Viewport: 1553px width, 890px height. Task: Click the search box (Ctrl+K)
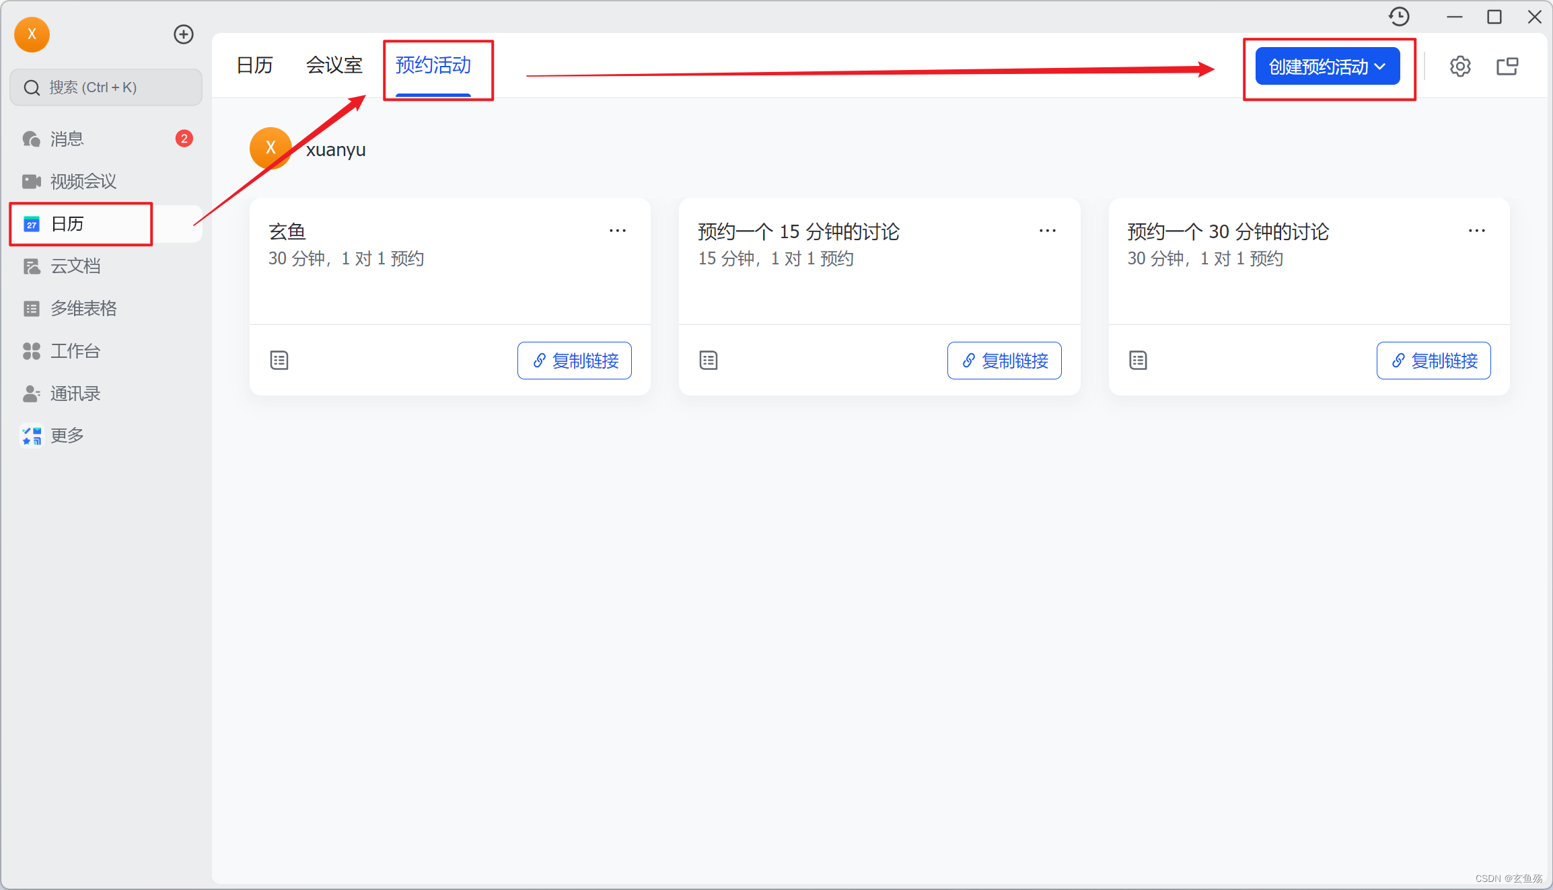click(x=106, y=87)
